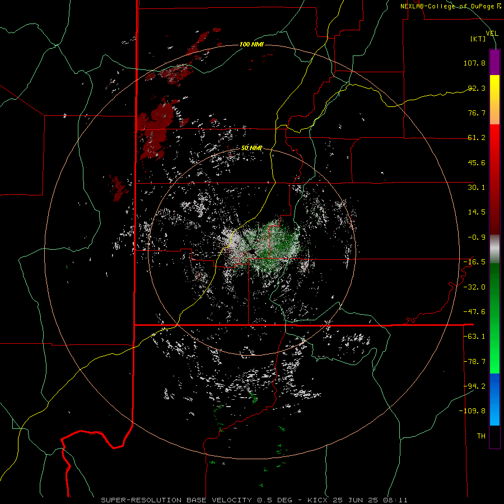The image size is (504, 504).
Task: Click the Super-Resolution Base Velocity caption
Action: click(x=254, y=500)
